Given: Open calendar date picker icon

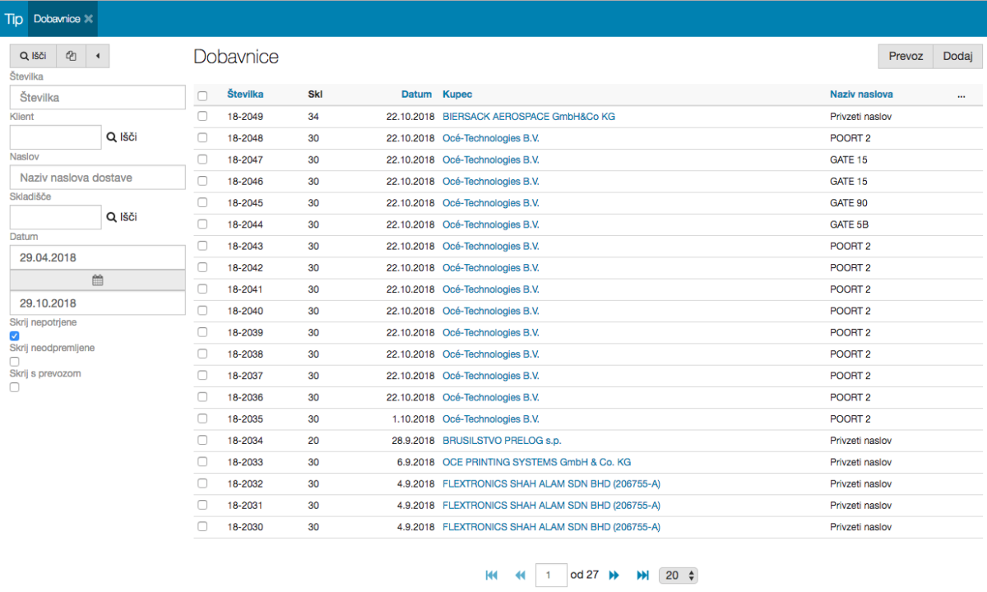Looking at the screenshot, I should tap(97, 280).
